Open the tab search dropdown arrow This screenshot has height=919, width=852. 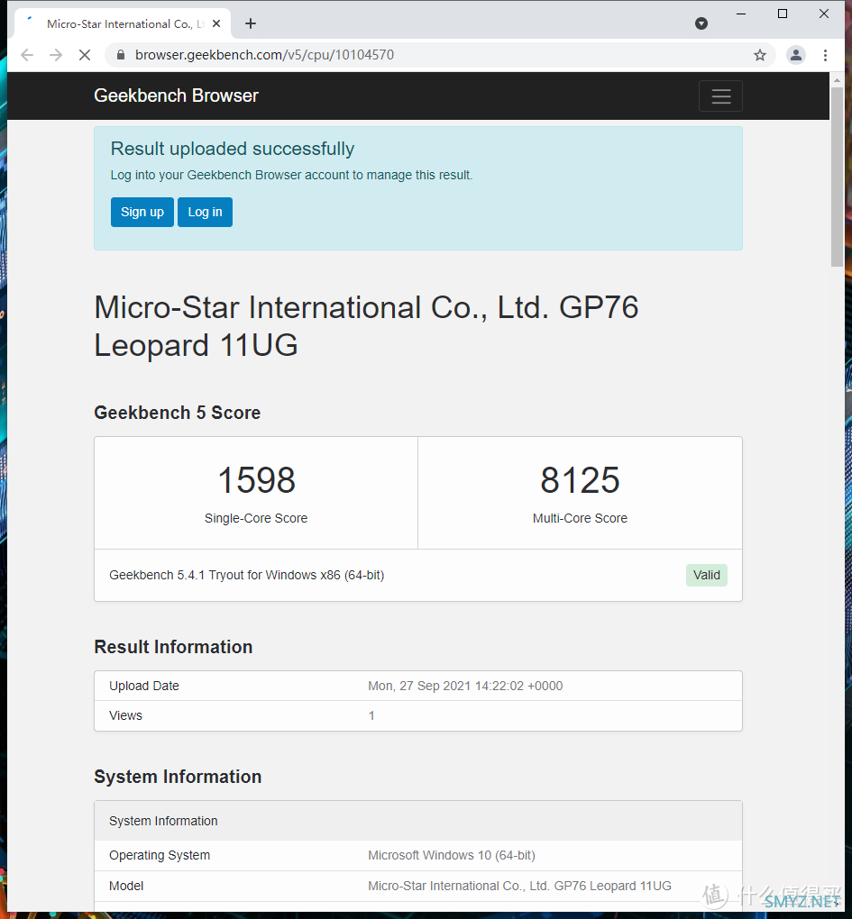pos(701,23)
